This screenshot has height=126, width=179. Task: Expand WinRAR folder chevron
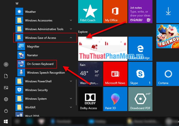(71, 107)
